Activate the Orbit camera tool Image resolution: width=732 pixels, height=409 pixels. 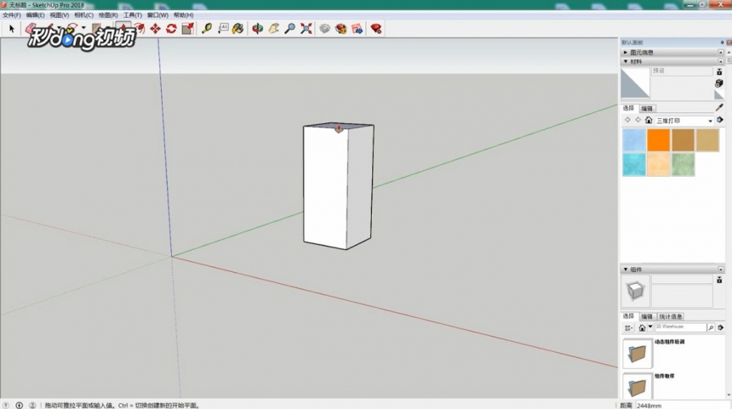tap(257, 29)
